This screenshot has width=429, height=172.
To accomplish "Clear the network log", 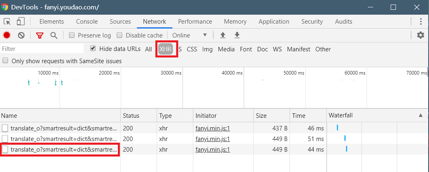I will click(21, 35).
